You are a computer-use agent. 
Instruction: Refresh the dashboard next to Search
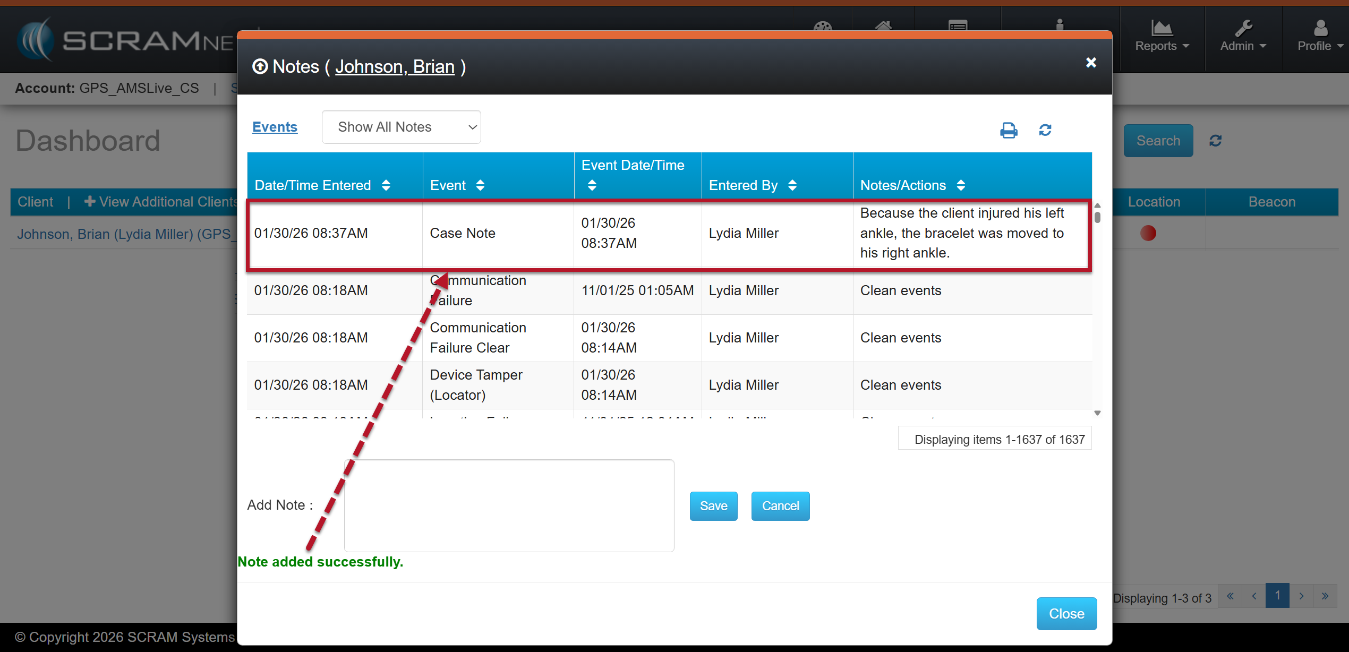pyautogui.click(x=1215, y=141)
